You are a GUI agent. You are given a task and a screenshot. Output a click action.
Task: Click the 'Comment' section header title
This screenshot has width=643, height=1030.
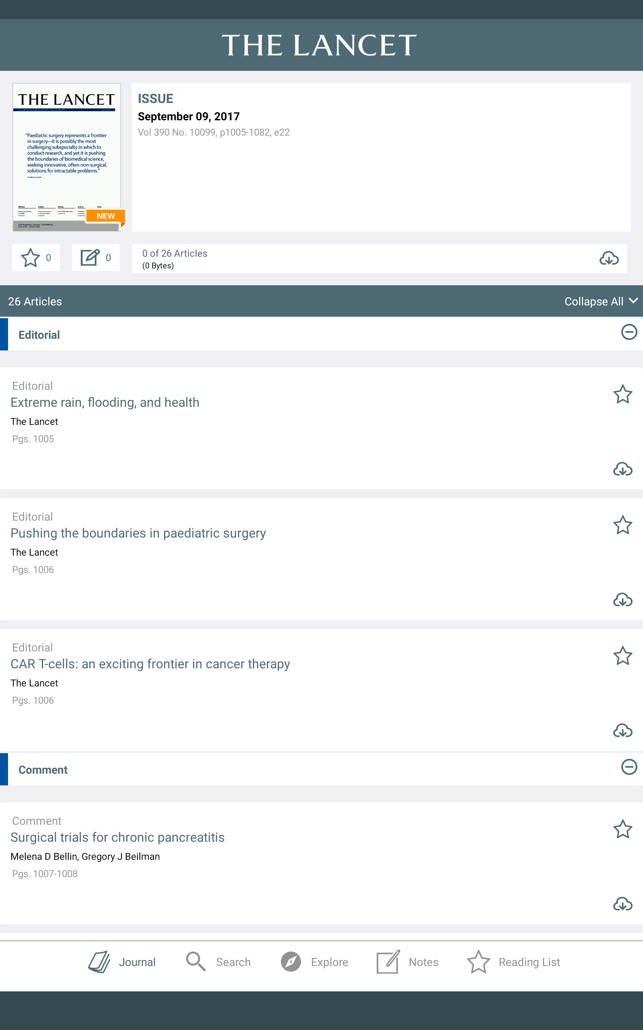[43, 770]
